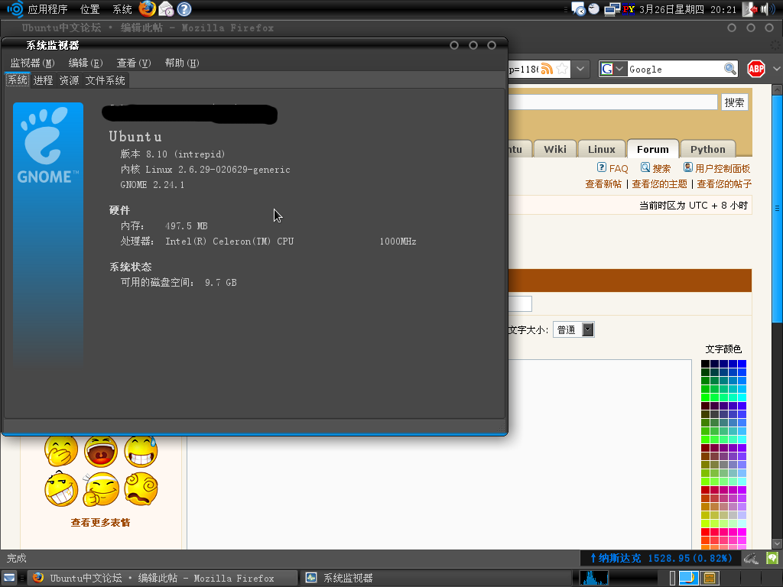Click the green status icon in Firefox statusbar
783x587 pixels.
(772, 558)
